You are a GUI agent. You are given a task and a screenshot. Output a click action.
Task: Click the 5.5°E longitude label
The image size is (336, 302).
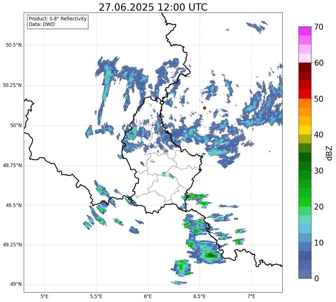[x=96, y=296]
